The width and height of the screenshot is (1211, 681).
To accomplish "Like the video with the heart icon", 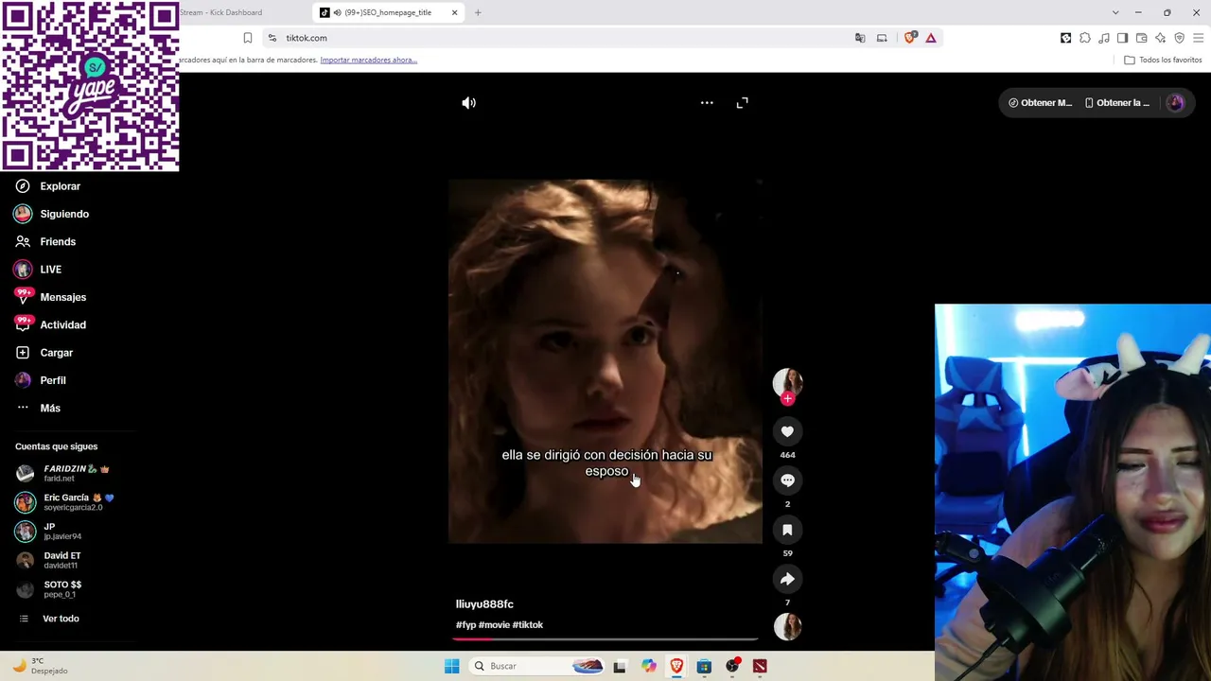I will coord(787,431).
